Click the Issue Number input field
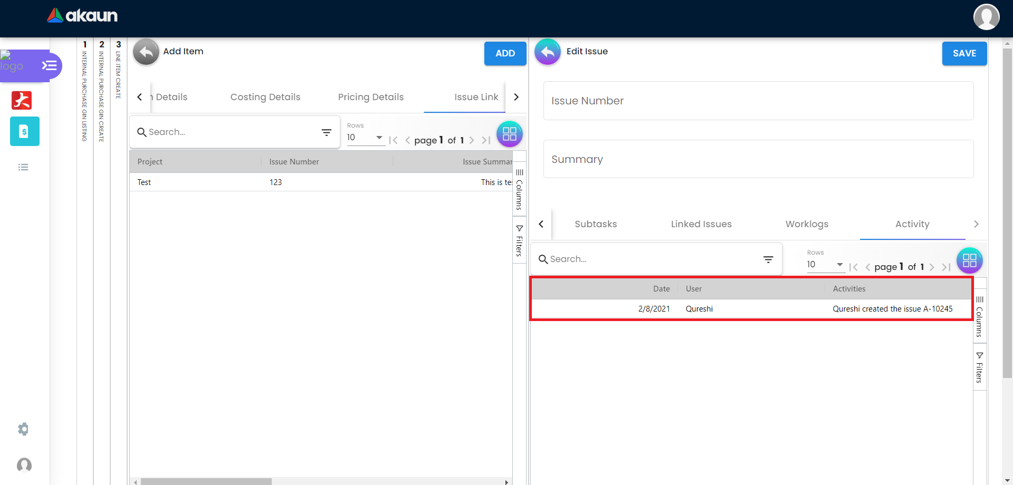1013x485 pixels. pyautogui.click(x=758, y=101)
